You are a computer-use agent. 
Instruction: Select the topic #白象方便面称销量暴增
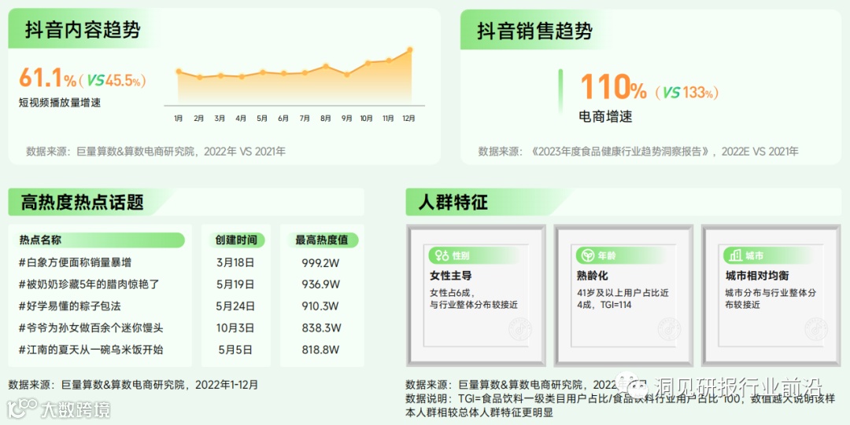[x=75, y=262]
